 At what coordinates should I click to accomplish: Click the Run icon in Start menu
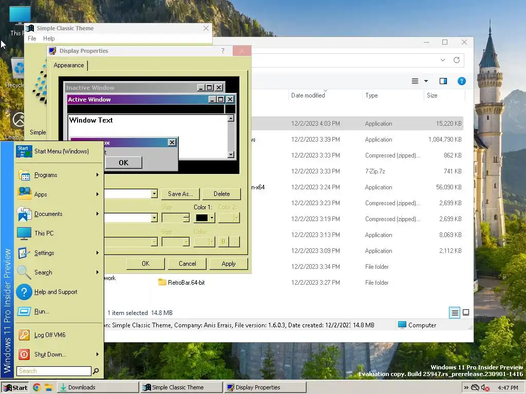tap(24, 311)
